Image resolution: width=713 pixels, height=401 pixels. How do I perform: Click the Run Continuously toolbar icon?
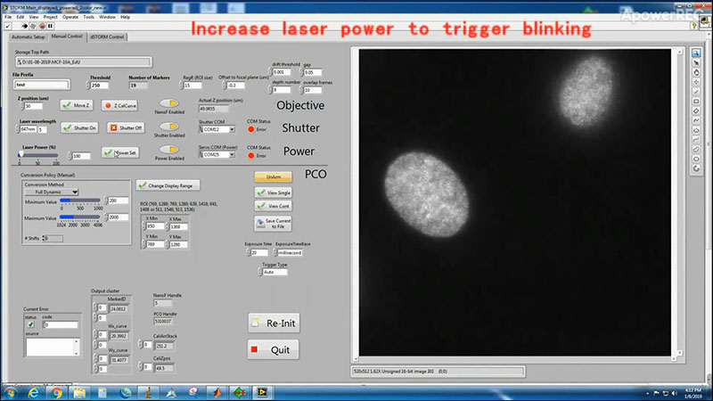33,26
